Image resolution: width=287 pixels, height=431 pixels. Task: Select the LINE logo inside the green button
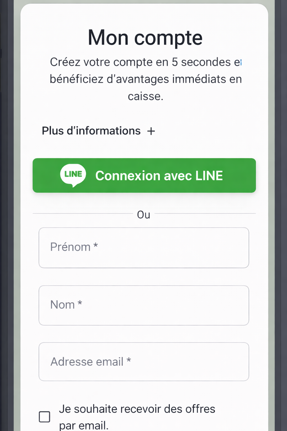[73, 175]
